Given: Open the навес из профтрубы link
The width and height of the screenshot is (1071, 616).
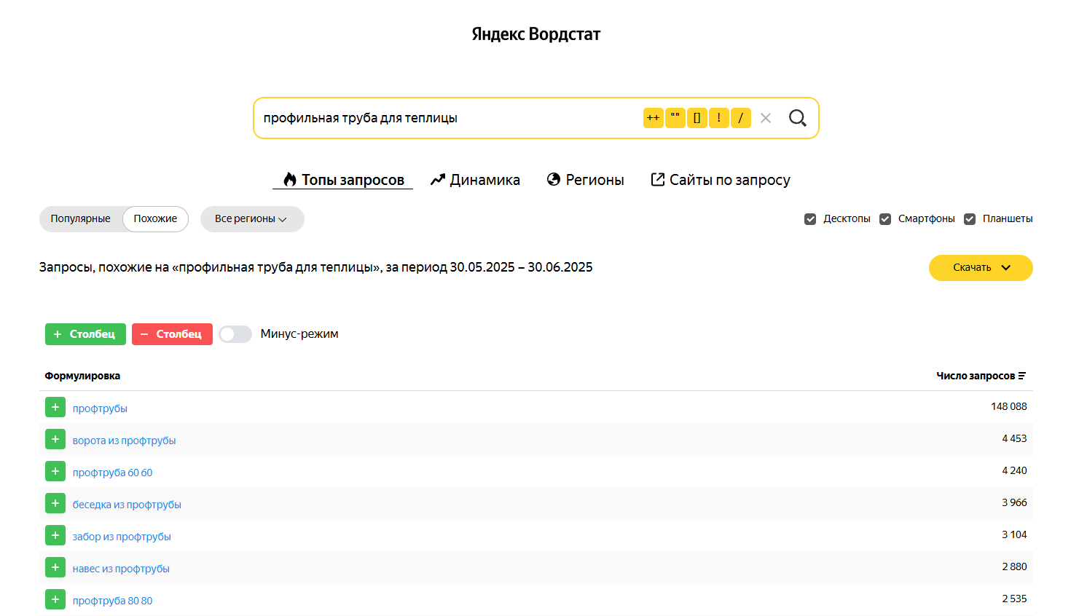Looking at the screenshot, I should (x=121, y=569).
